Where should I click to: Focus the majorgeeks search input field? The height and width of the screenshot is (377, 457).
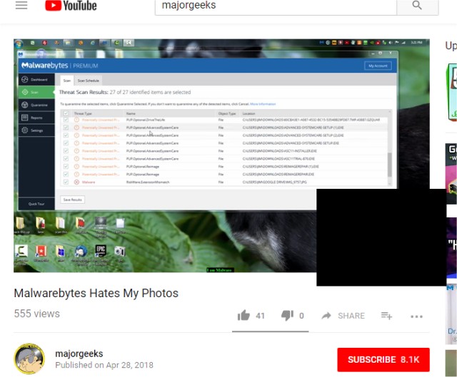276,6
